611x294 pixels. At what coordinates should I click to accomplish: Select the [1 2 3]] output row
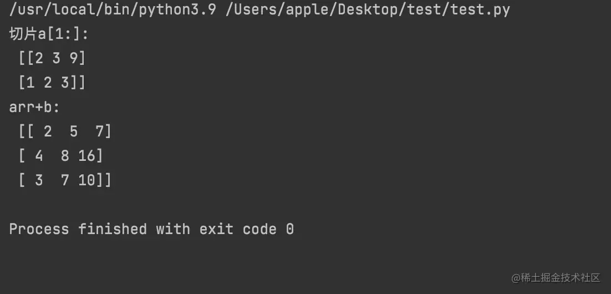[52, 83]
